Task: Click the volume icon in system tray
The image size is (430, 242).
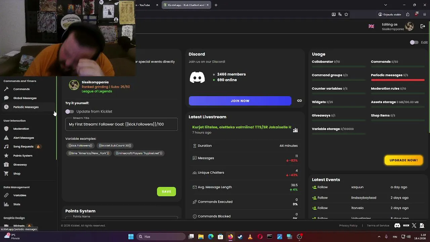Action: [x=409, y=237]
